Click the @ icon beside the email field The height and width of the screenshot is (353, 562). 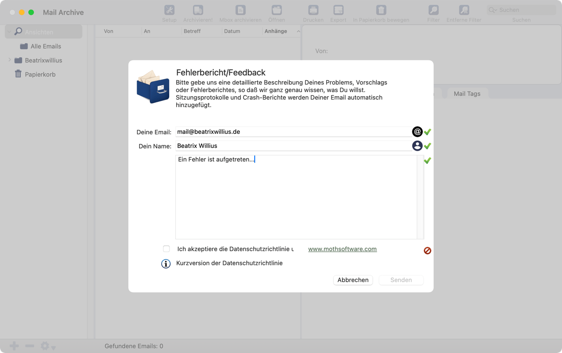pyautogui.click(x=417, y=132)
